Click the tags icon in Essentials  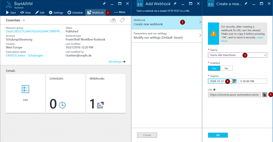tap(122, 20)
